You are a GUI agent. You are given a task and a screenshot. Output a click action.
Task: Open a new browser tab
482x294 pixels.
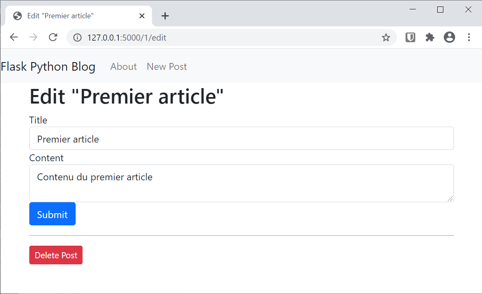point(165,16)
